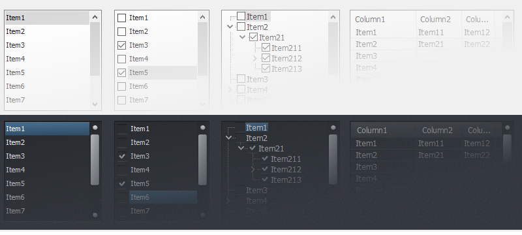The width and height of the screenshot is (522, 235).
Task: Click the light listbox scroll down arrow
Action: [x=95, y=104]
